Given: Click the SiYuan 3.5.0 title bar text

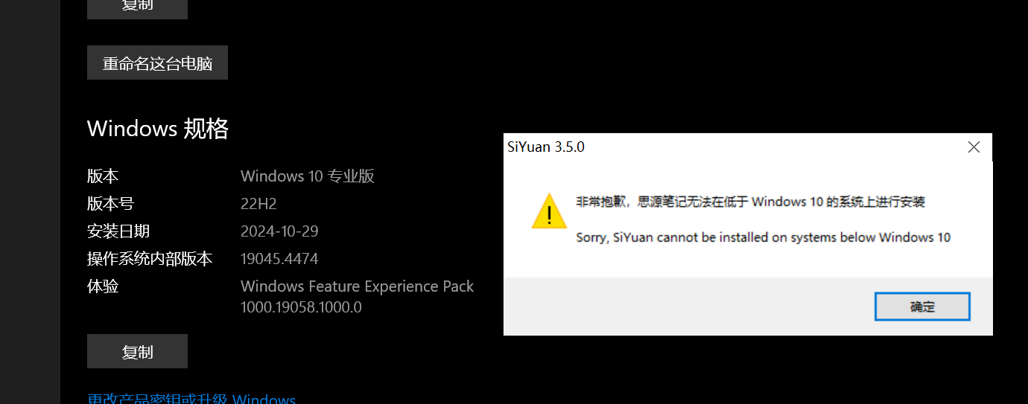Looking at the screenshot, I should coord(546,147).
